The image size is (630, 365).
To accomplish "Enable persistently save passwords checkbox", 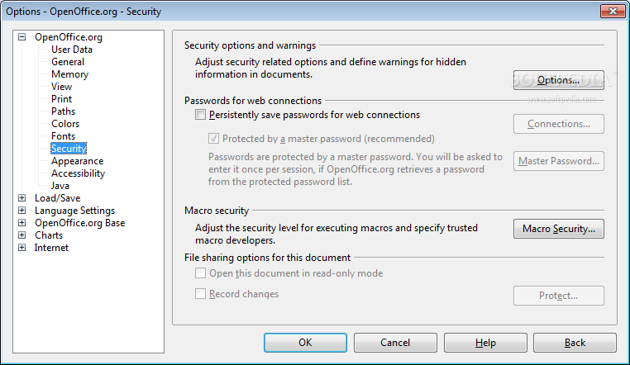I will 200,115.
